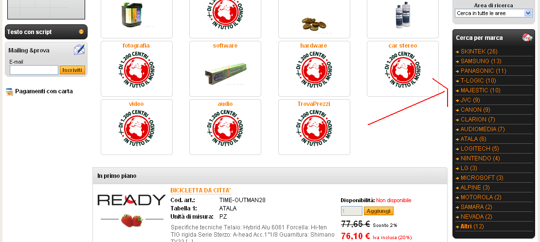Click the orange dot on Testo con script
Image resolution: width=540 pixels, height=242 pixels.
pyautogui.click(x=81, y=32)
